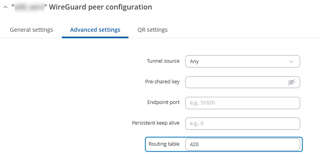
Task: Select the Advanced settings tab
Action: [95, 30]
